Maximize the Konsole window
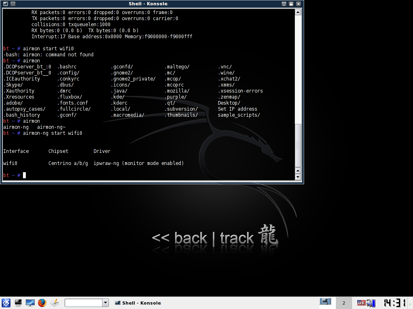The height and width of the screenshot is (309, 413). 291,4
